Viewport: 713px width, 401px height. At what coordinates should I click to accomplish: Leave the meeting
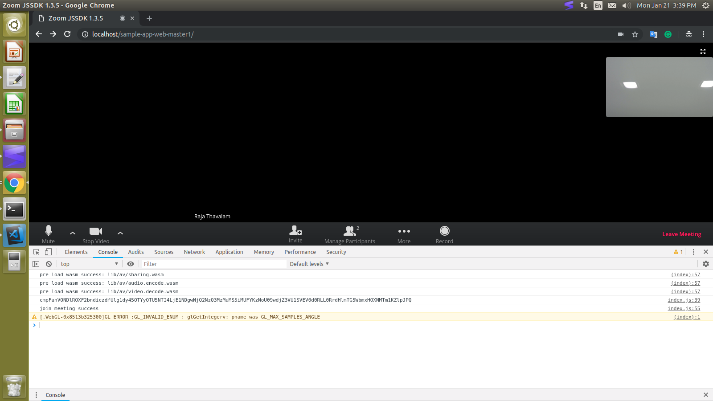pyautogui.click(x=682, y=234)
